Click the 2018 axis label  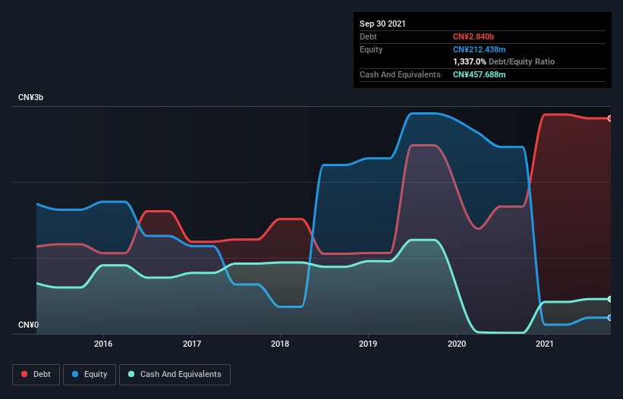[x=280, y=344]
